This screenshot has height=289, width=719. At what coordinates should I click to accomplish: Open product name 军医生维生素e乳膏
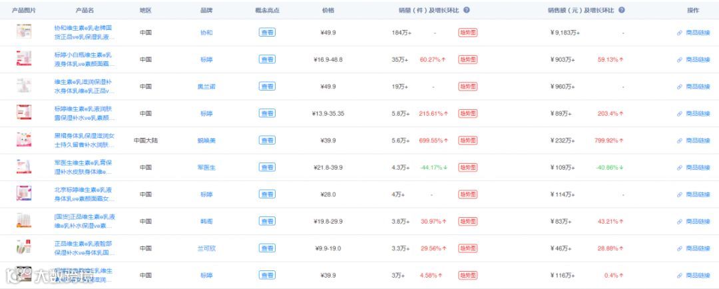(84, 167)
